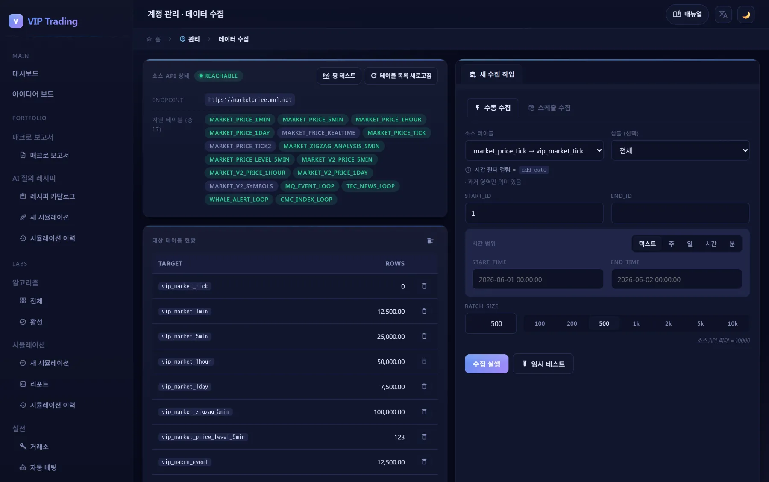Click the home icon in breadcrumb
The height and width of the screenshot is (482, 769).
pos(149,39)
